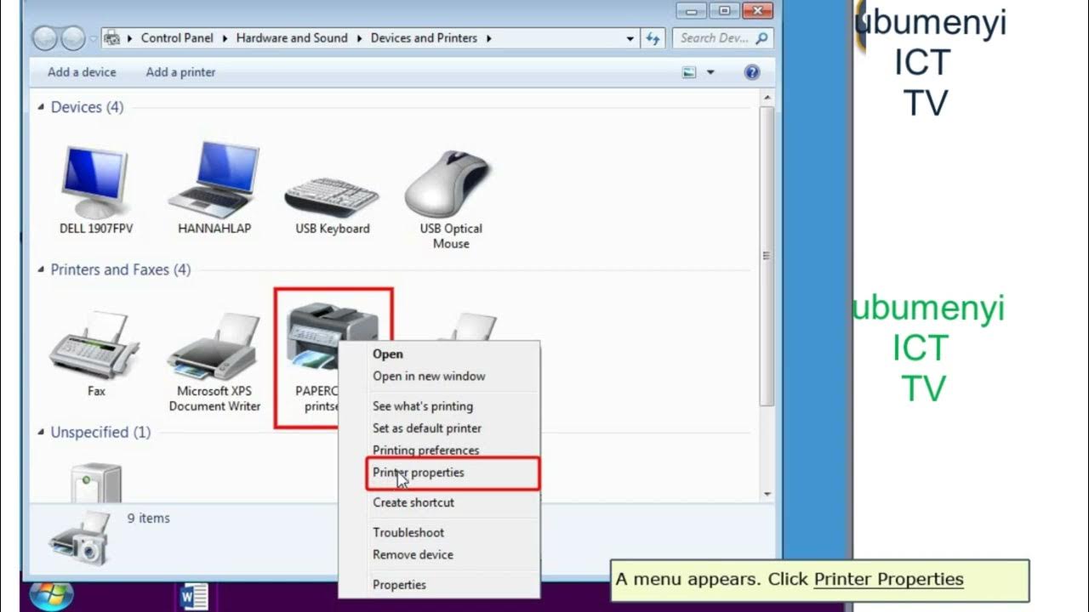Click the 9 items status text
Image resolution: width=1089 pixels, height=612 pixels.
(149, 518)
